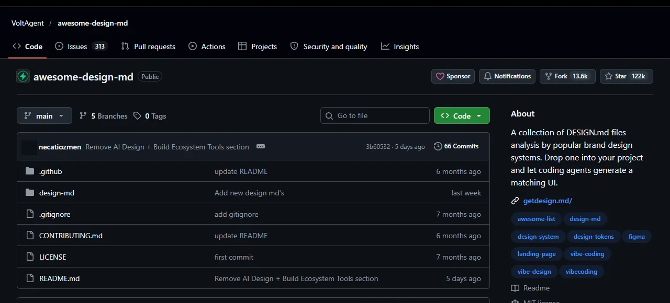Open README.md row's commit message
Viewport: 670px width, 303px height.
296,278
